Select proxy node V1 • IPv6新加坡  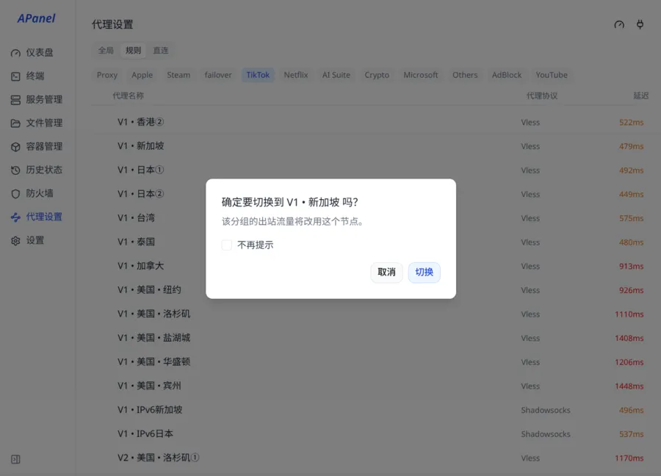(x=370, y=410)
